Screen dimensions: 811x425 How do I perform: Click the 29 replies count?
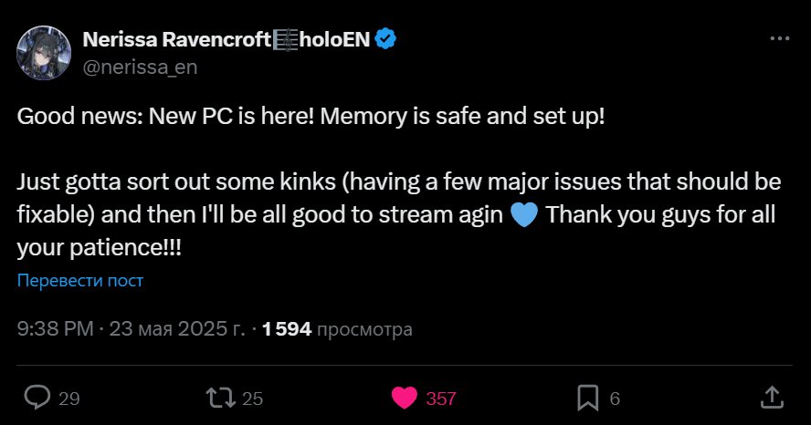pos(68,399)
